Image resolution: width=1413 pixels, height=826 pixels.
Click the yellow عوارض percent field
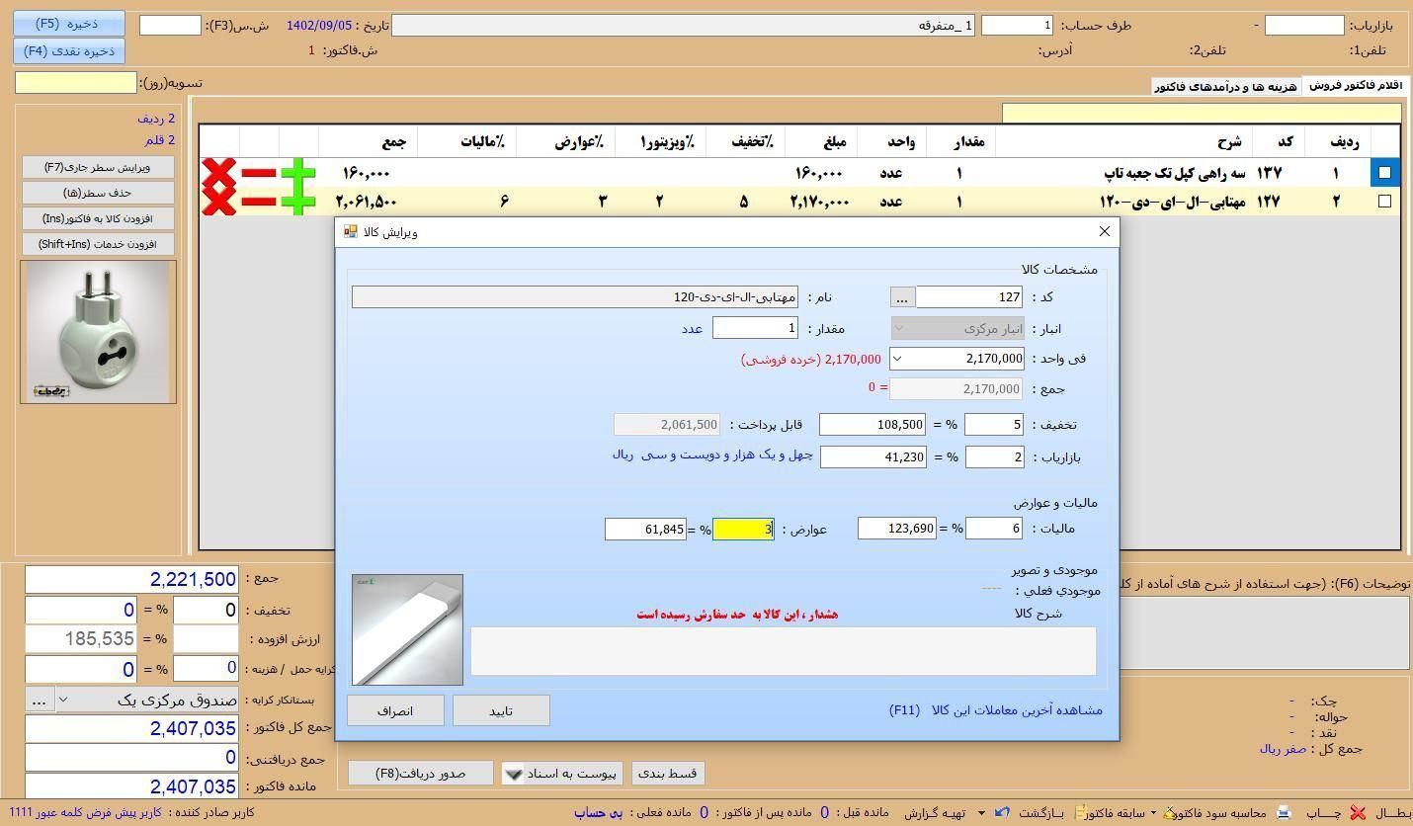pos(743,530)
